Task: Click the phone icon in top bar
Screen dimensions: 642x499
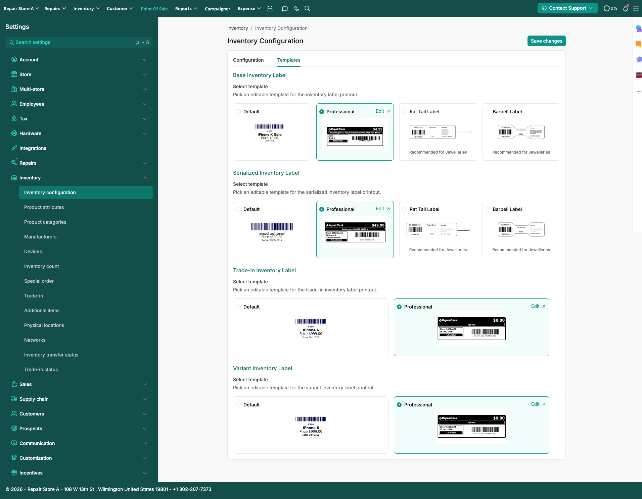Action: point(296,9)
